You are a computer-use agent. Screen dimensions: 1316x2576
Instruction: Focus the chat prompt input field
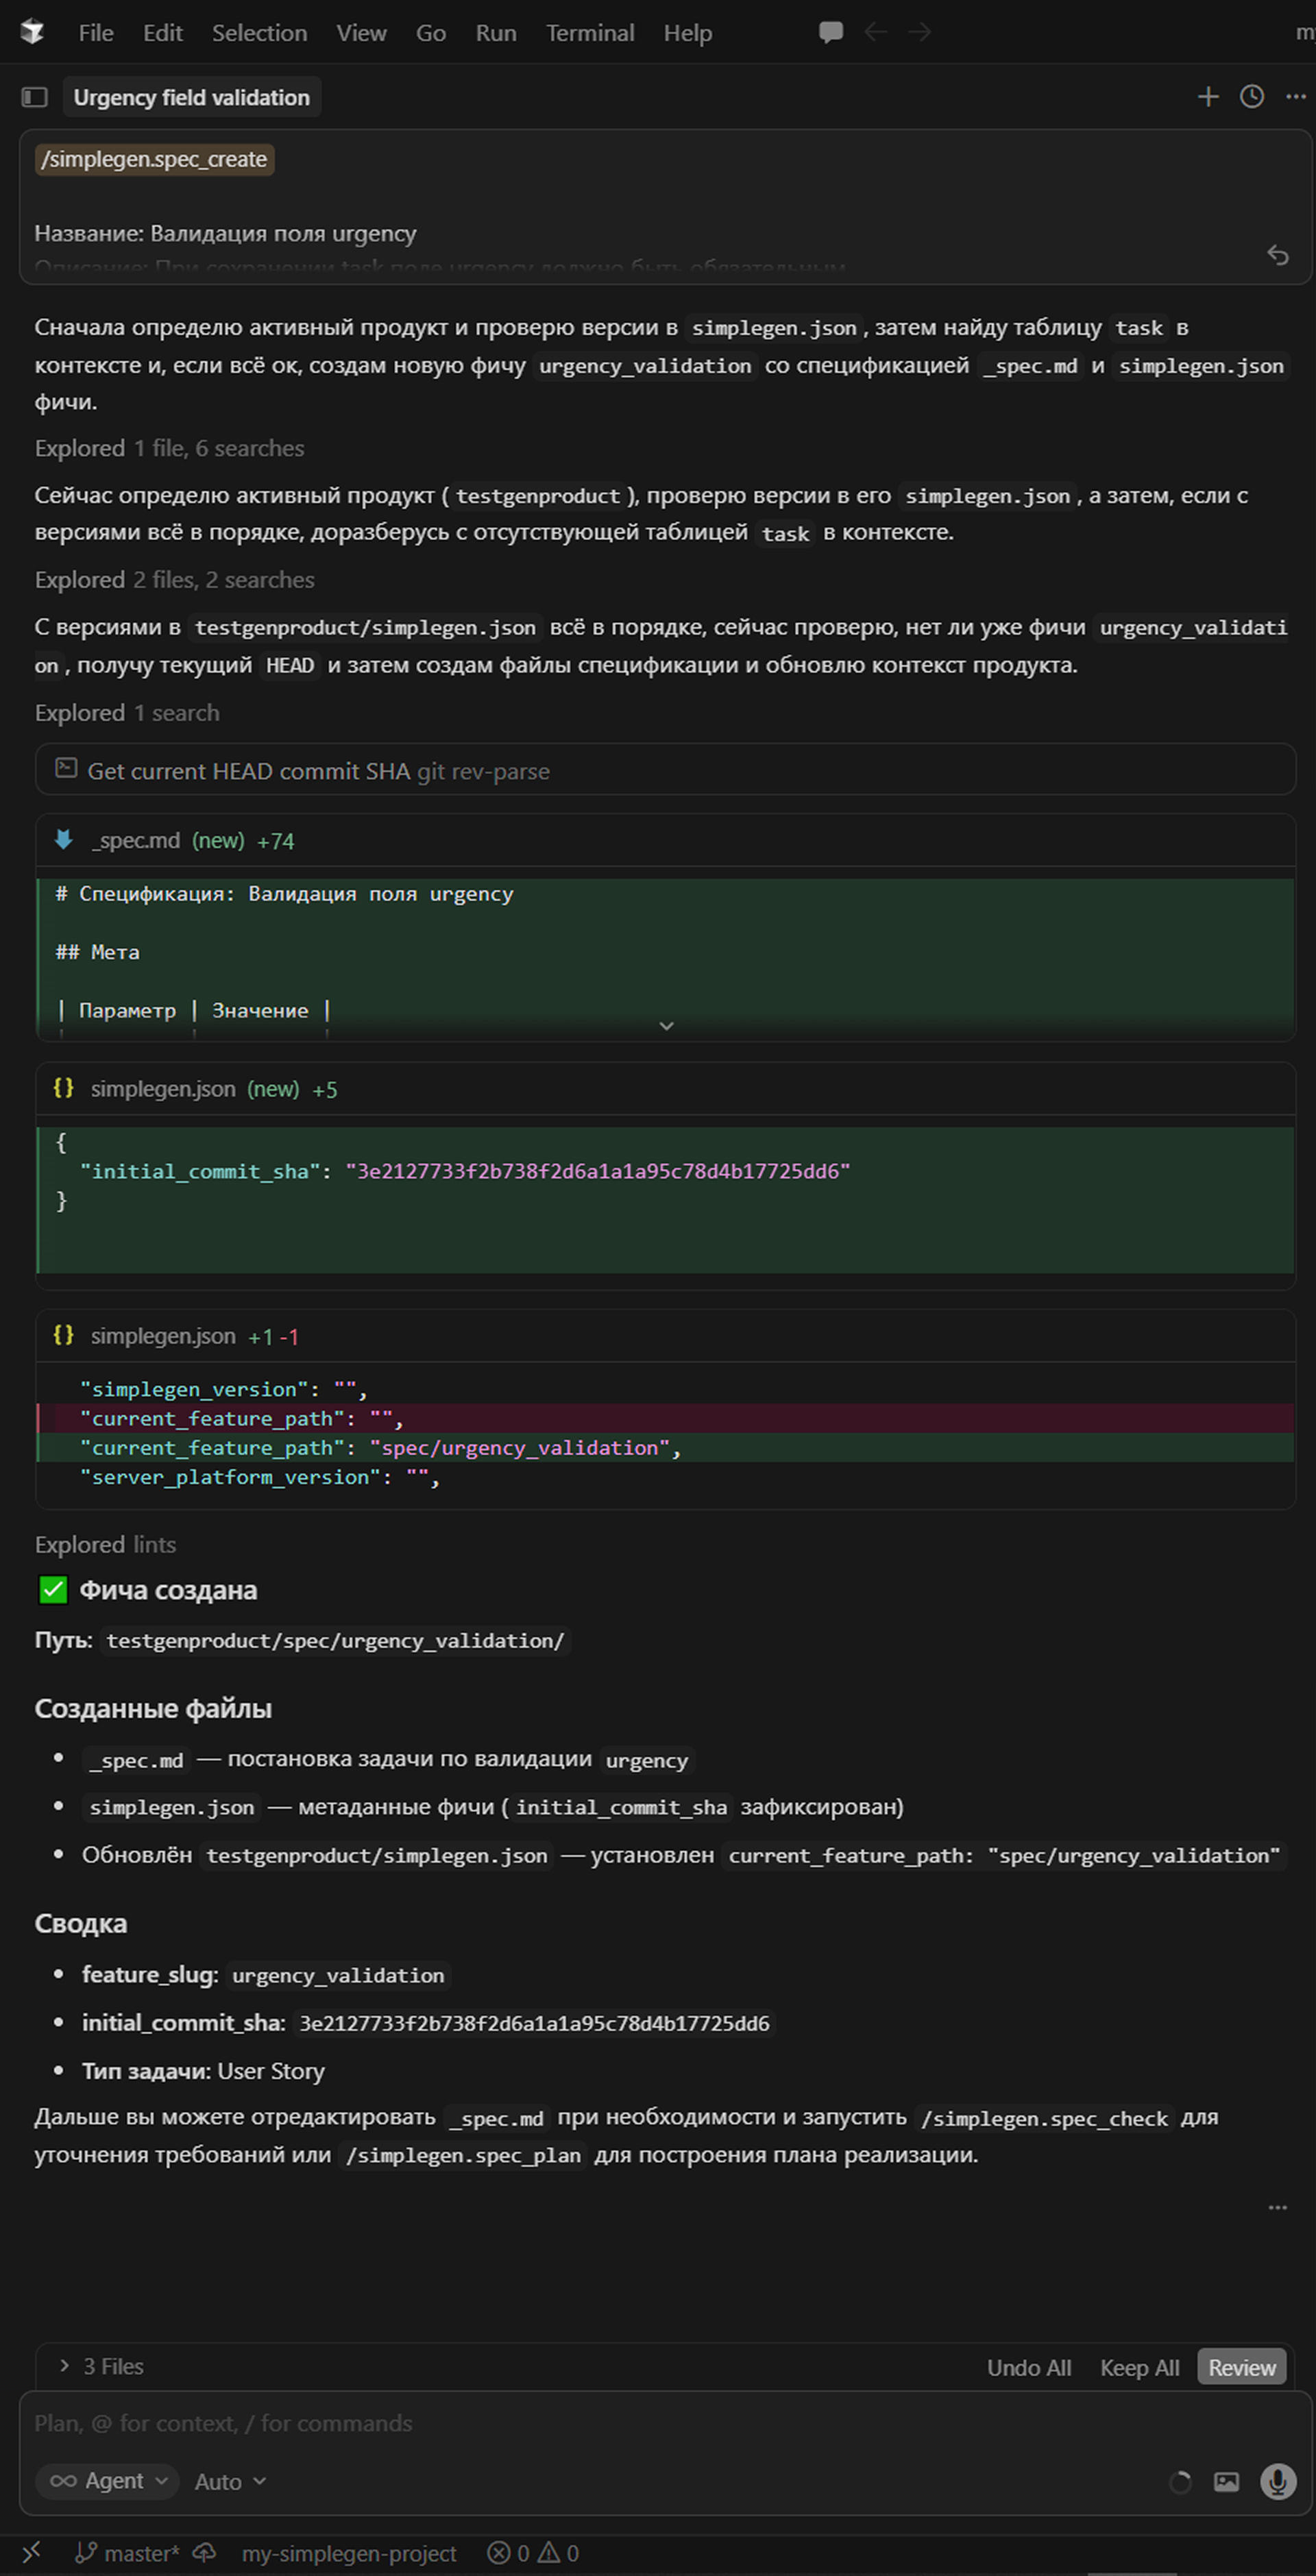[600, 2424]
